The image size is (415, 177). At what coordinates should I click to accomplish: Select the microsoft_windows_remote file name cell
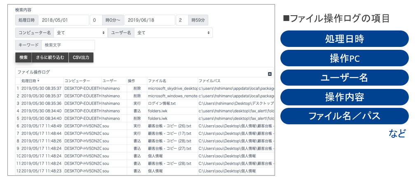[172, 95]
